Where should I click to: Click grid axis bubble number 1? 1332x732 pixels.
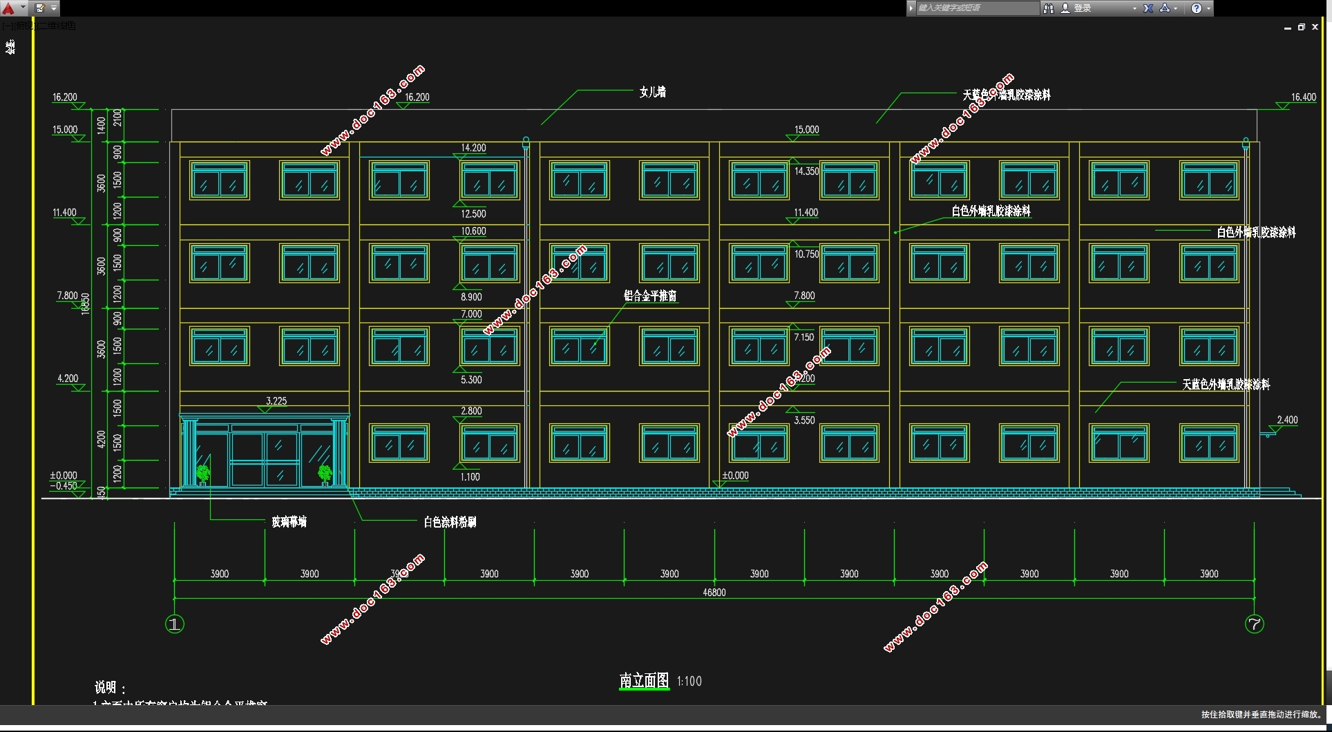175,624
